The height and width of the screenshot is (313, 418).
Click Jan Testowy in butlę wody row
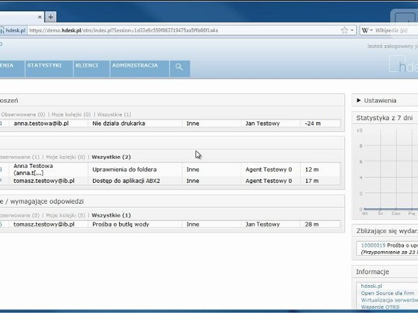[263, 224]
